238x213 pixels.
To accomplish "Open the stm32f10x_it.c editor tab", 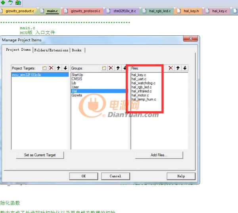I will (122, 11).
